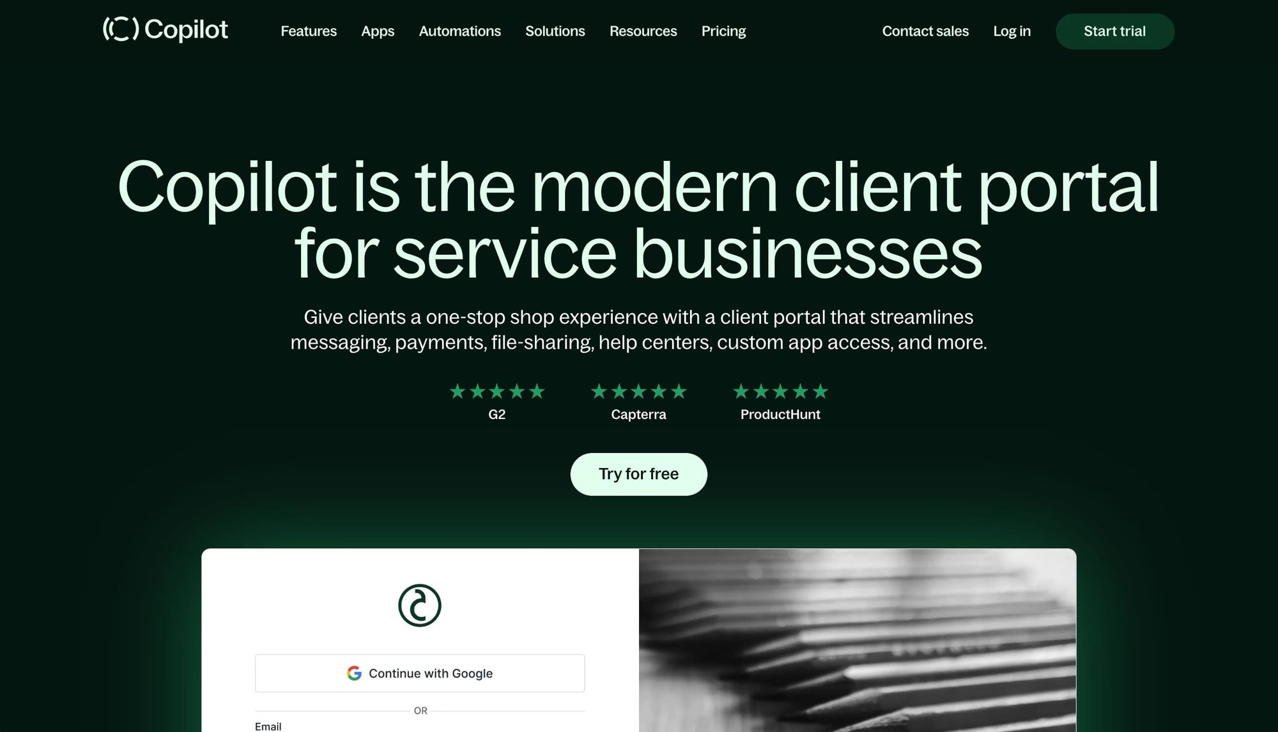Click the Resources menu item
Viewport: 1278px width, 732px height.
coord(643,31)
